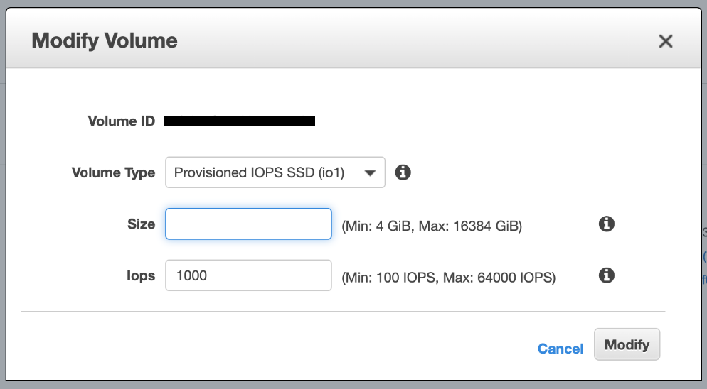Focus the empty Size input field
The height and width of the screenshot is (389, 707).
(248, 224)
